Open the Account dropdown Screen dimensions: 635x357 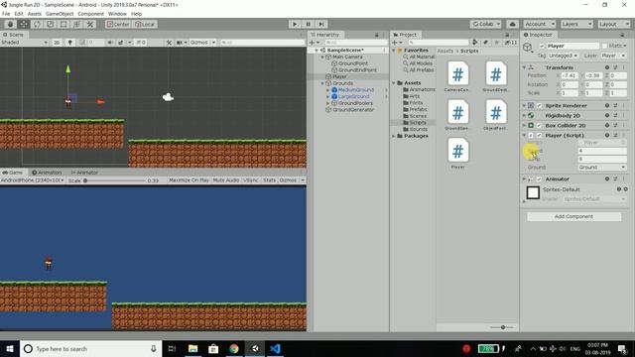[x=539, y=24]
